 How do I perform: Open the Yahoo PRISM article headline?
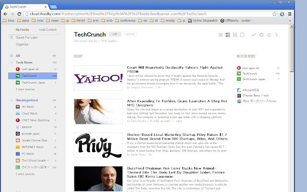(175, 69)
